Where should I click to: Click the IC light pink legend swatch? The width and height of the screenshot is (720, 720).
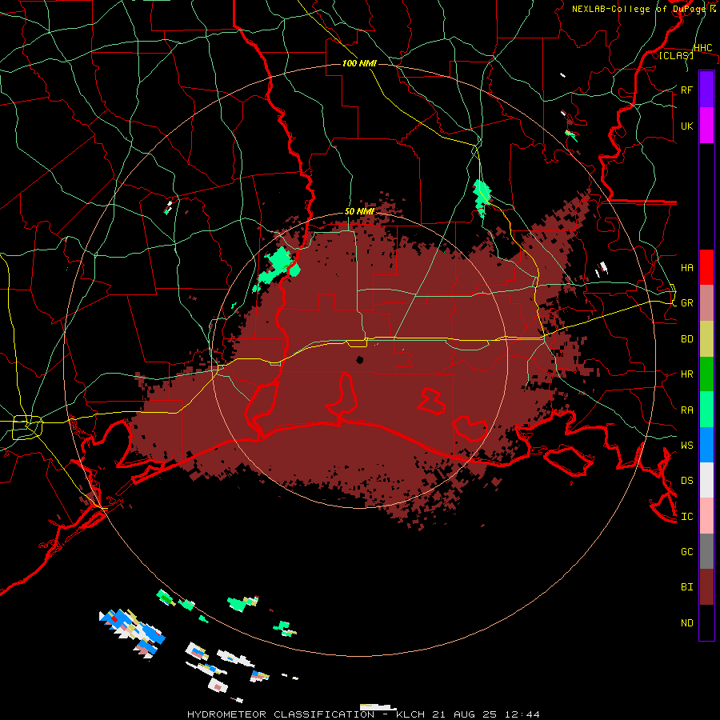click(706, 516)
